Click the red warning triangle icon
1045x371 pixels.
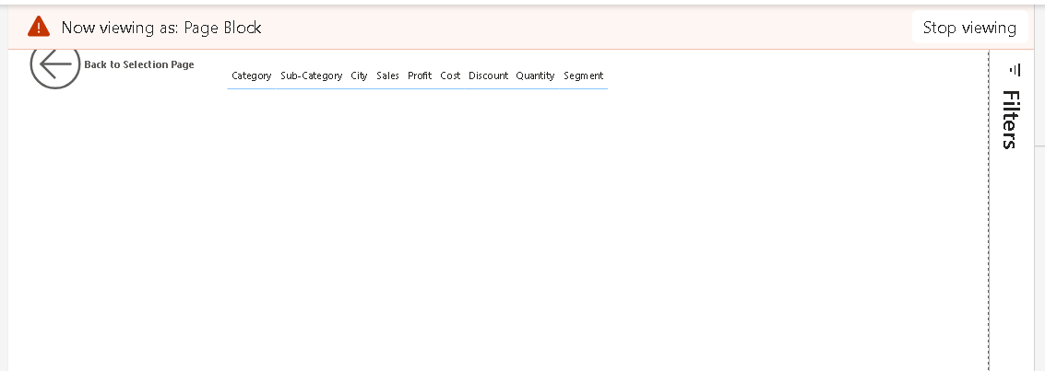39,28
